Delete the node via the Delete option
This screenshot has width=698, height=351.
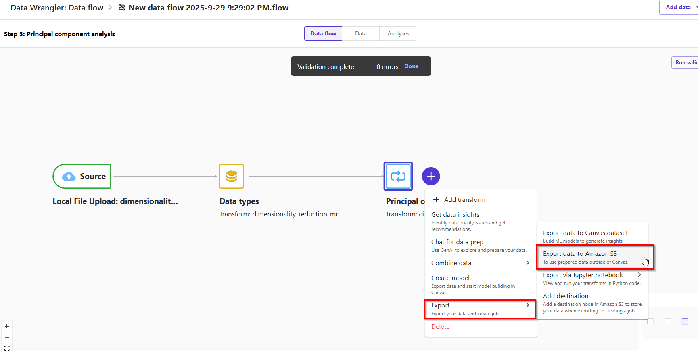440,326
